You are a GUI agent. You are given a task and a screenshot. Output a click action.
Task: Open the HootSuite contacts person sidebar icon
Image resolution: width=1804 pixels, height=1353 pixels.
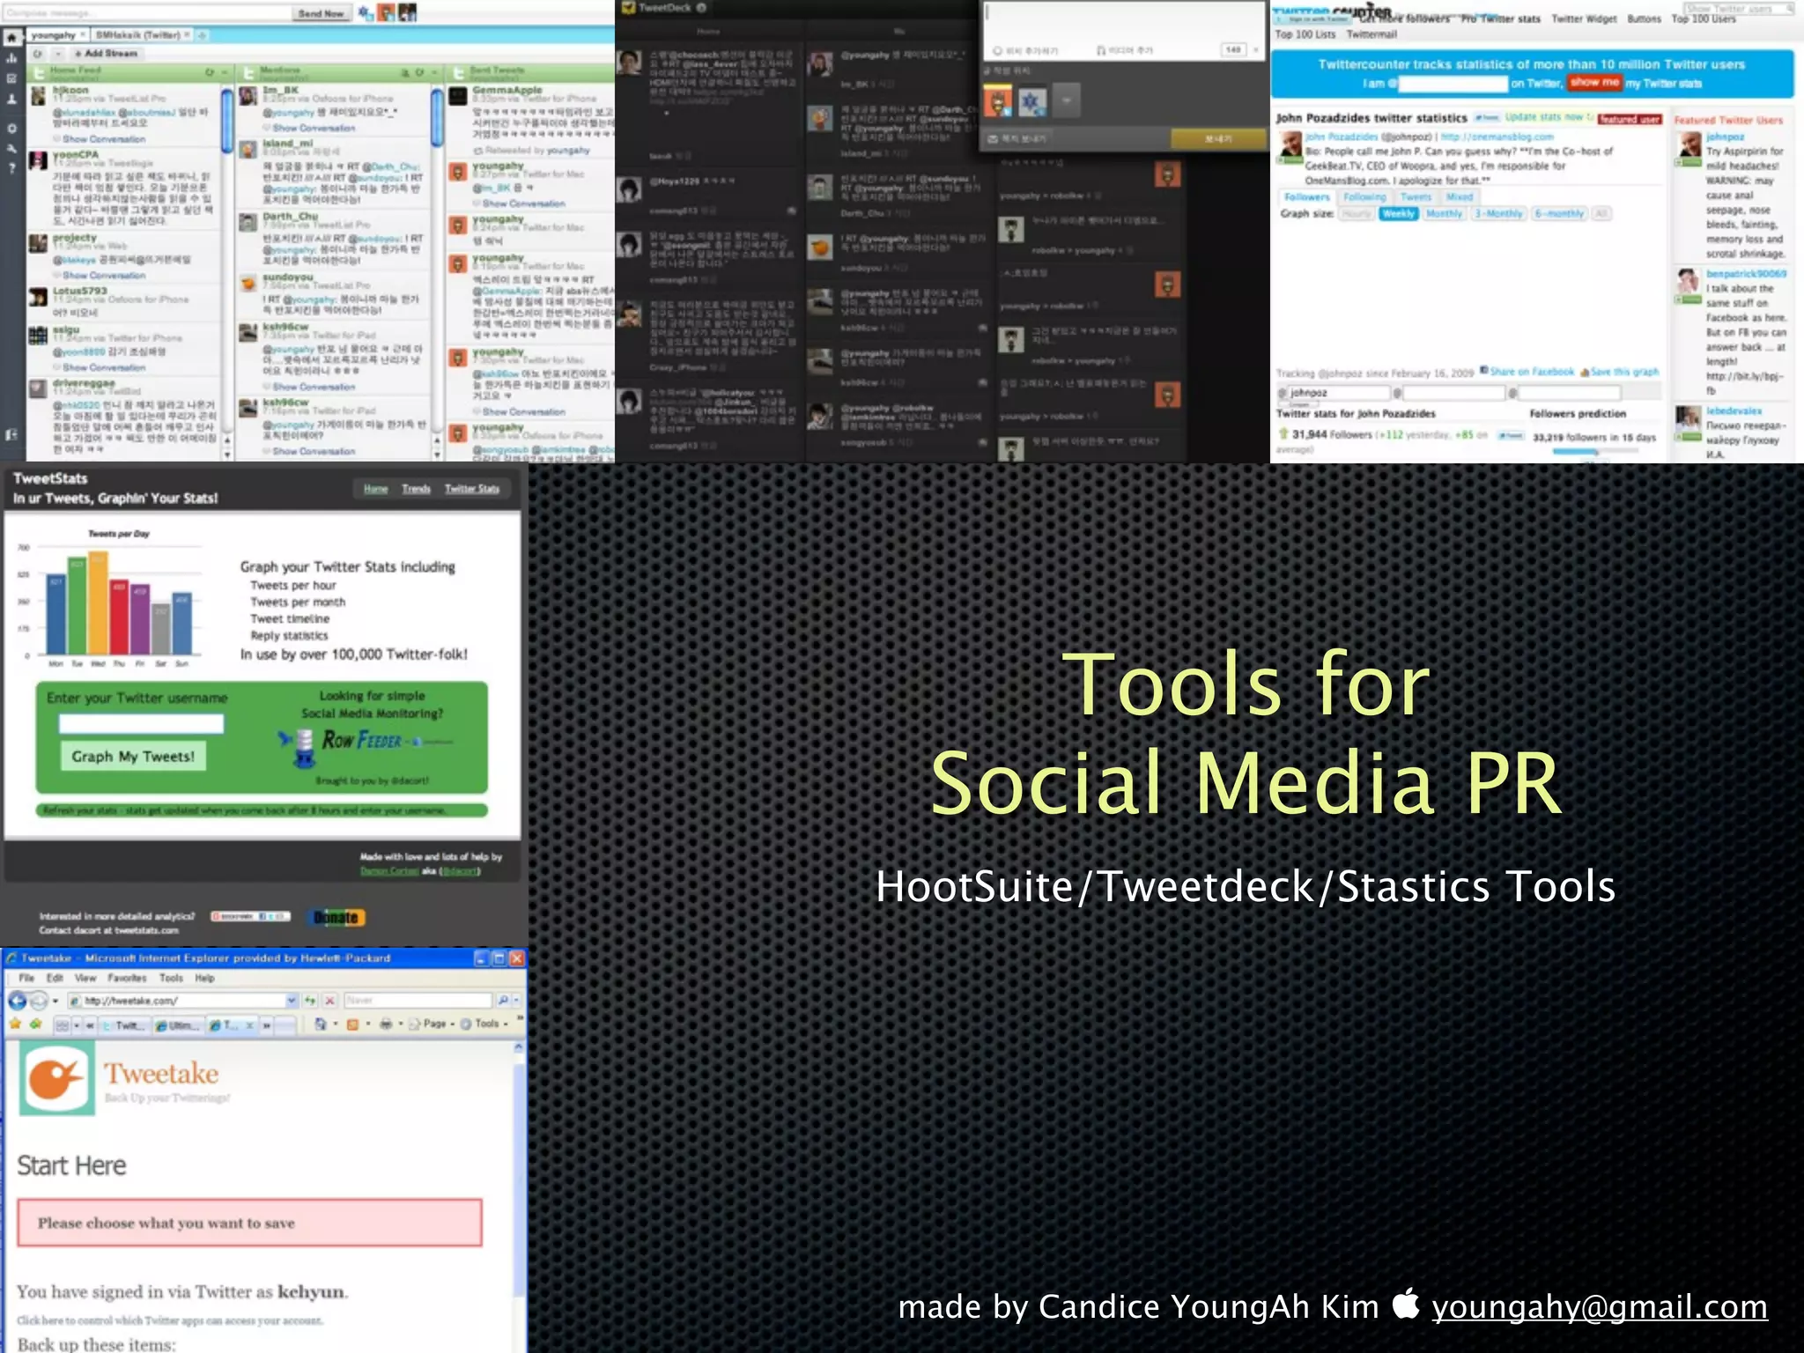tap(12, 100)
